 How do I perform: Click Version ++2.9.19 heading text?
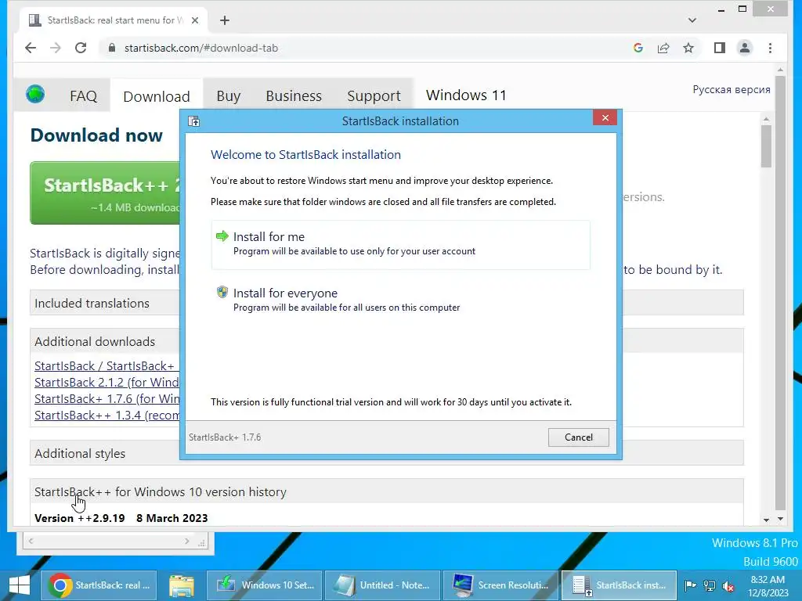[79, 518]
